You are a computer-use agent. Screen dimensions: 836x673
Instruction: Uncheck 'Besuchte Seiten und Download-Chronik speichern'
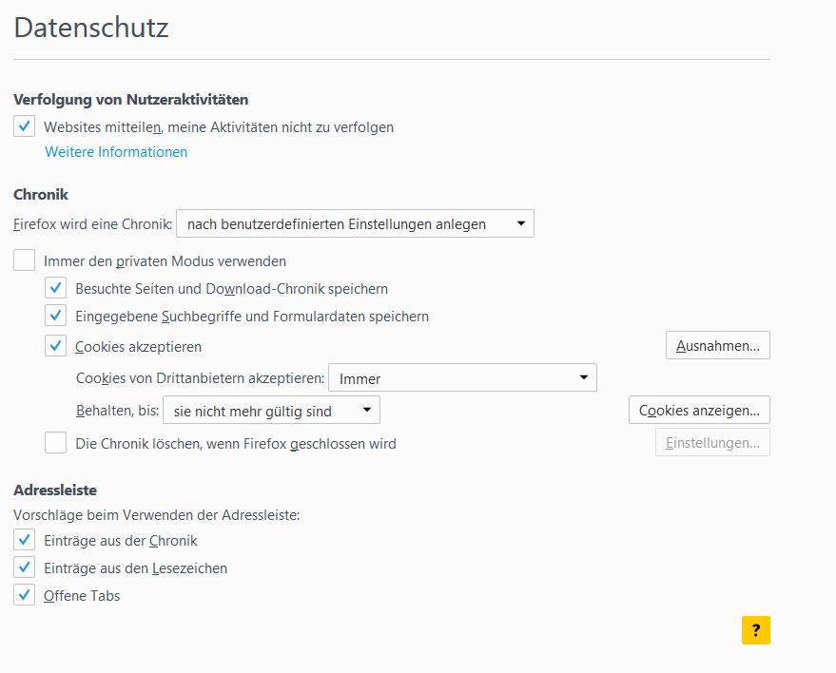[56, 288]
